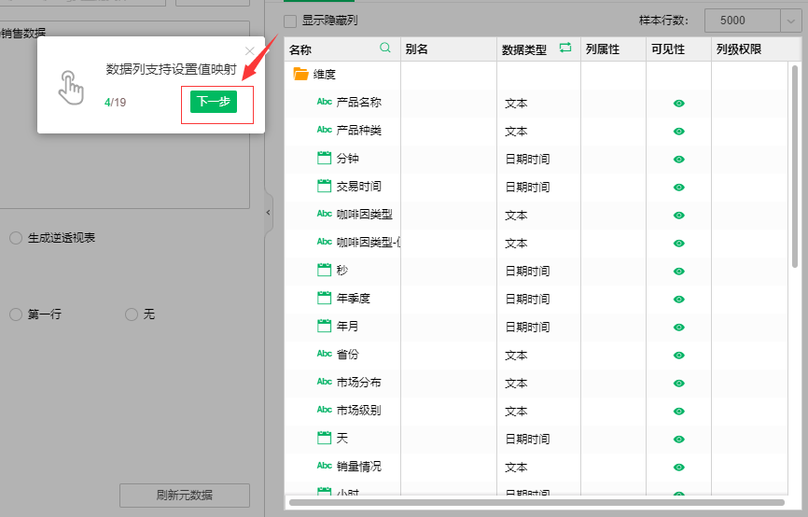Click the 刷新元数据 button
This screenshot has height=517, width=808.
185,496
